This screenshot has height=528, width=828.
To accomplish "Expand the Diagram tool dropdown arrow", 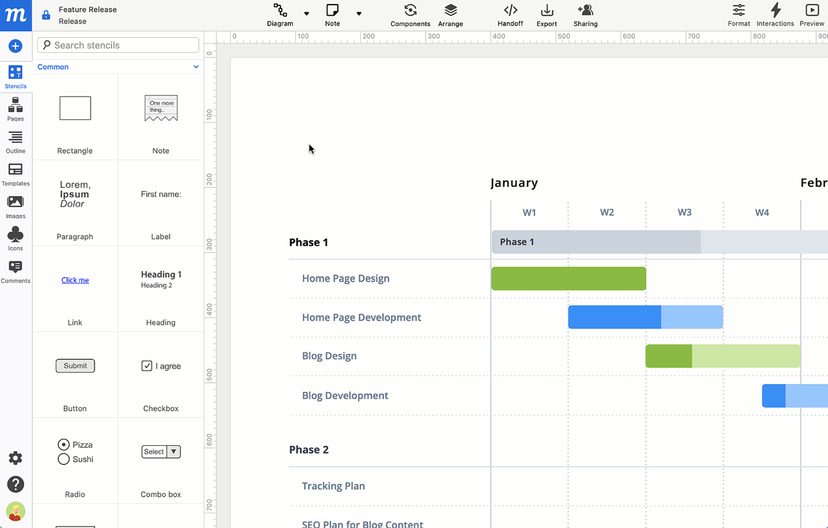I will click(x=306, y=14).
